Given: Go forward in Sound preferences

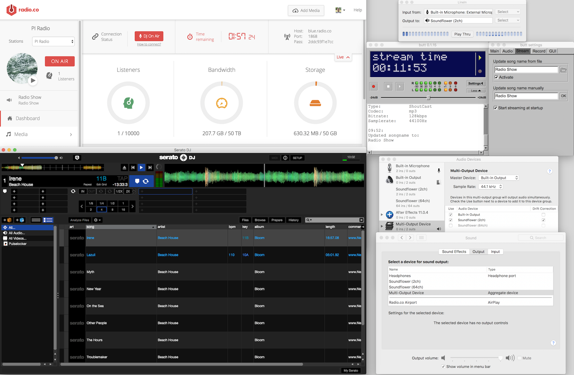Looking at the screenshot, I should [x=410, y=238].
